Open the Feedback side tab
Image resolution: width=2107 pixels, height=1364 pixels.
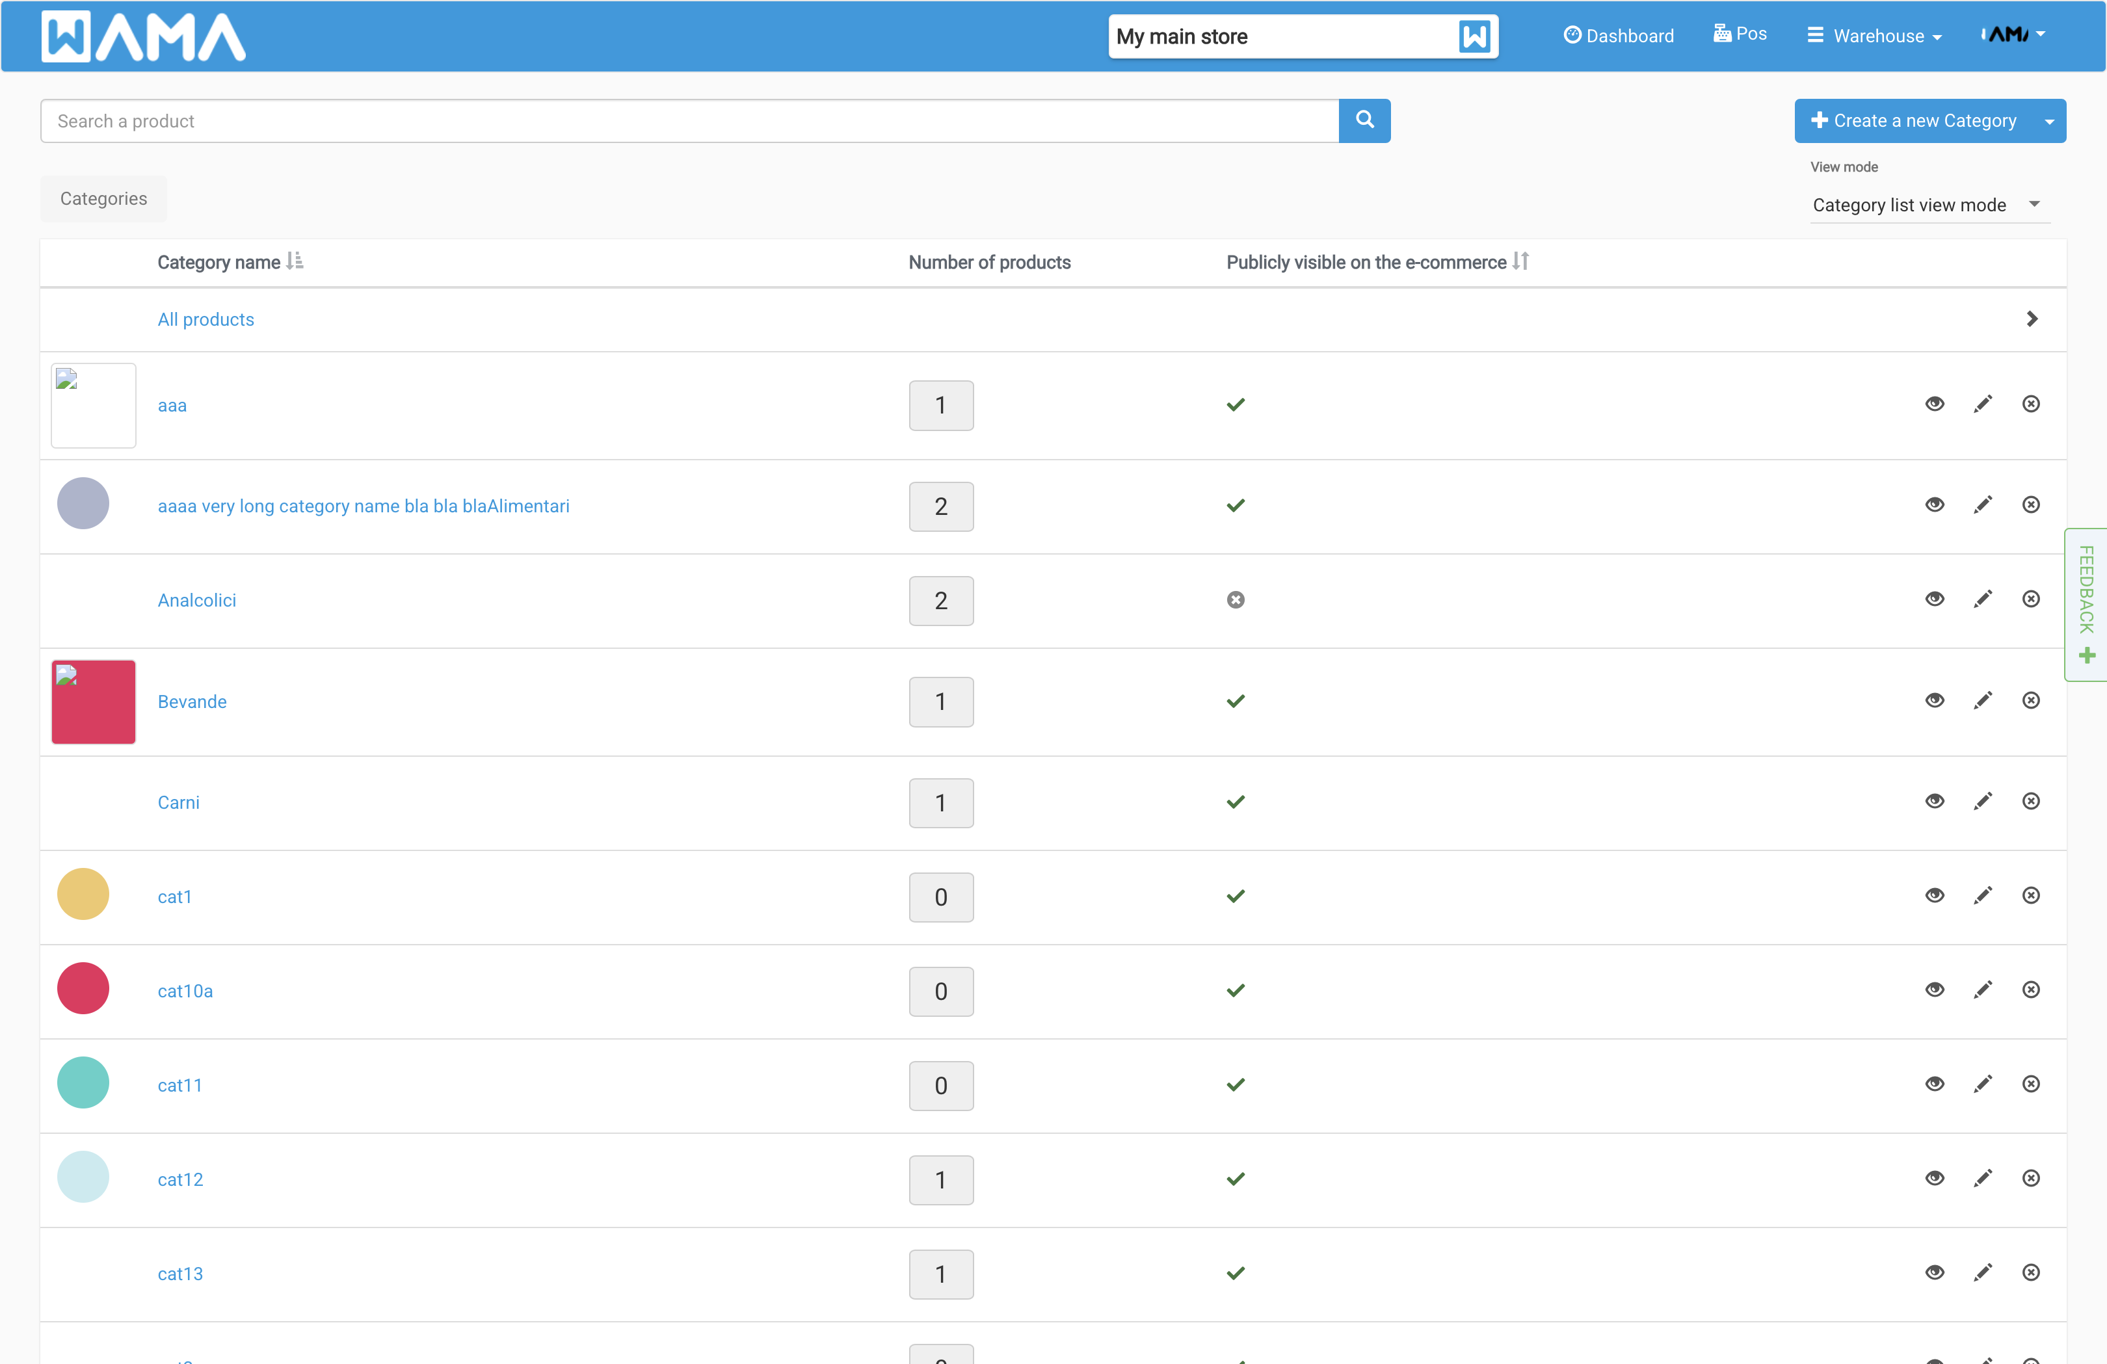point(2086,605)
